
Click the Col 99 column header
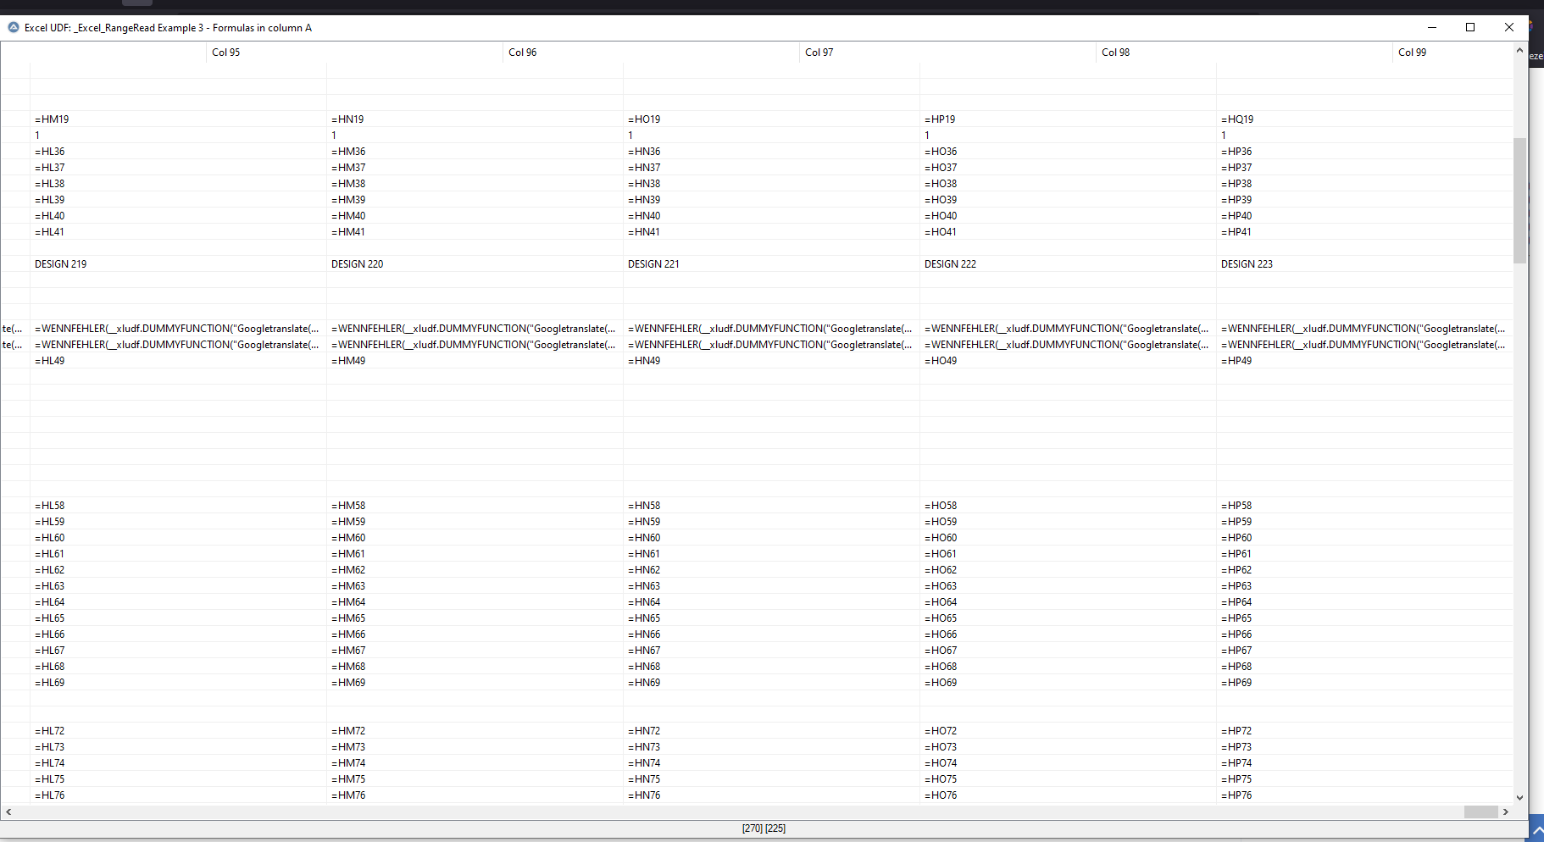point(1412,53)
